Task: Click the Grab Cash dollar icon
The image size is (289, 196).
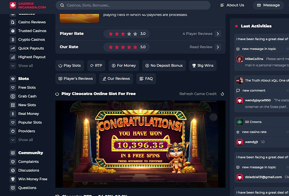Action: [x=13, y=96]
